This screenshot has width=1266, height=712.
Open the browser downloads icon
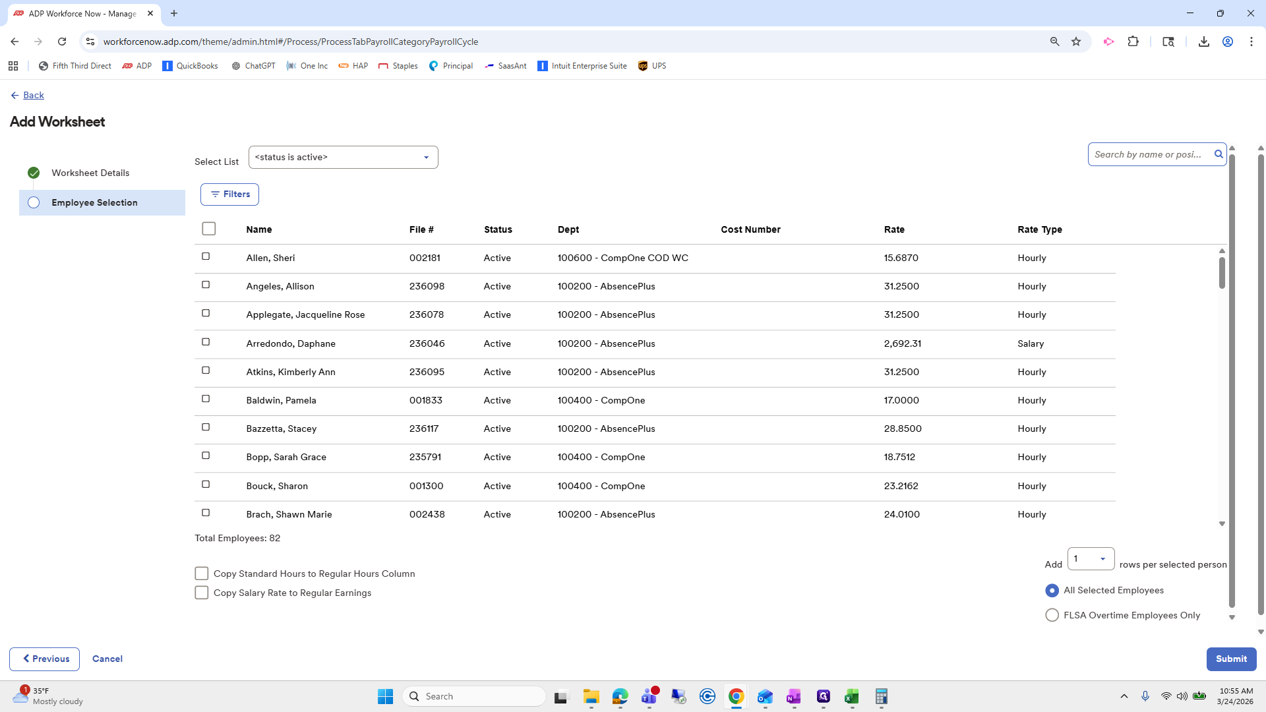(1203, 42)
